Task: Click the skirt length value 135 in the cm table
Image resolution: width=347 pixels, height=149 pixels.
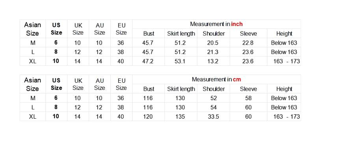Action: (180, 117)
